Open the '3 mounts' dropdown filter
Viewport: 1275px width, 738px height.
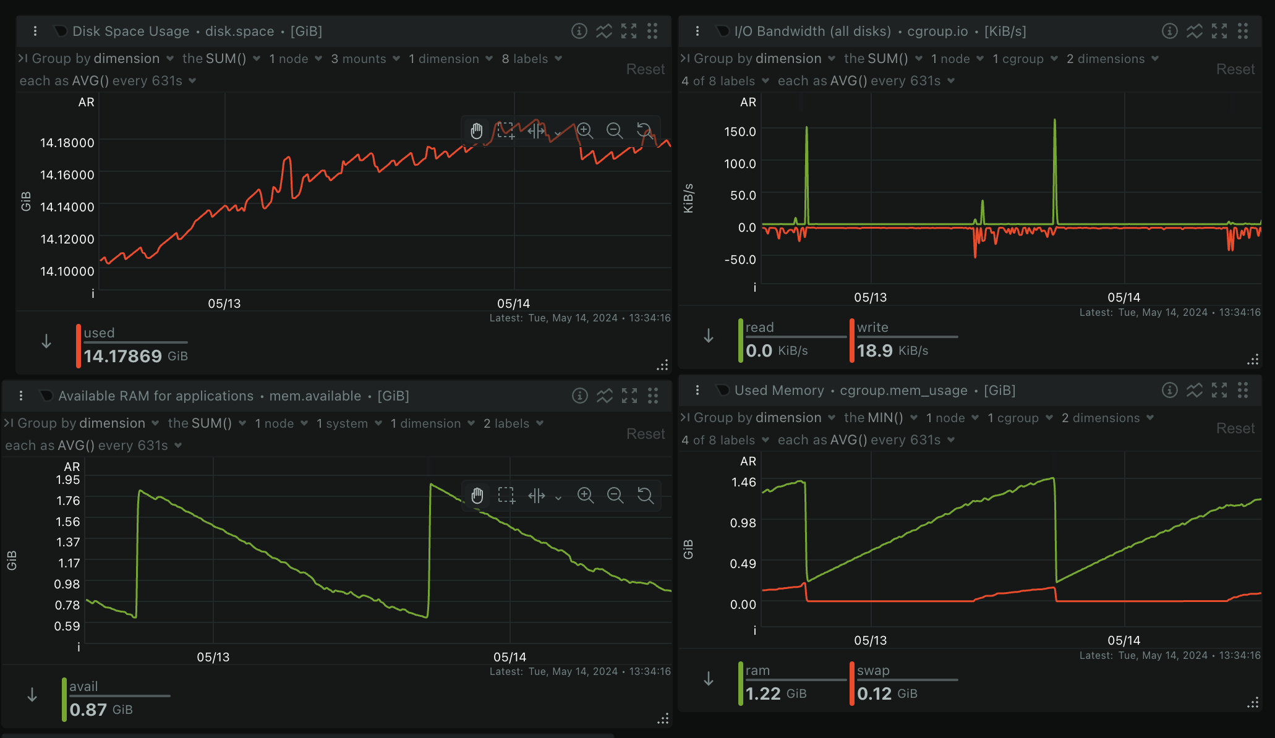point(365,59)
